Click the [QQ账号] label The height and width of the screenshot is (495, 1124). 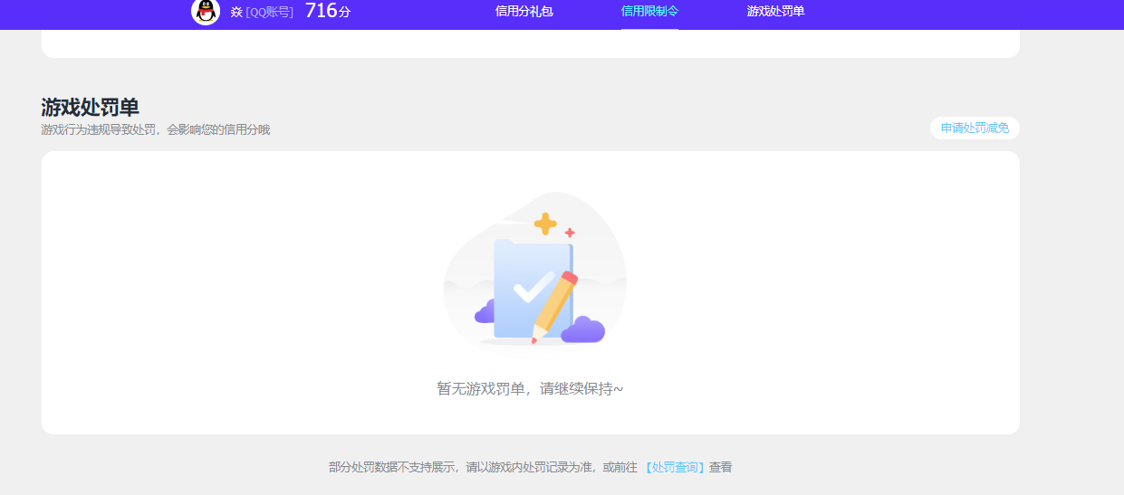pos(269,12)
